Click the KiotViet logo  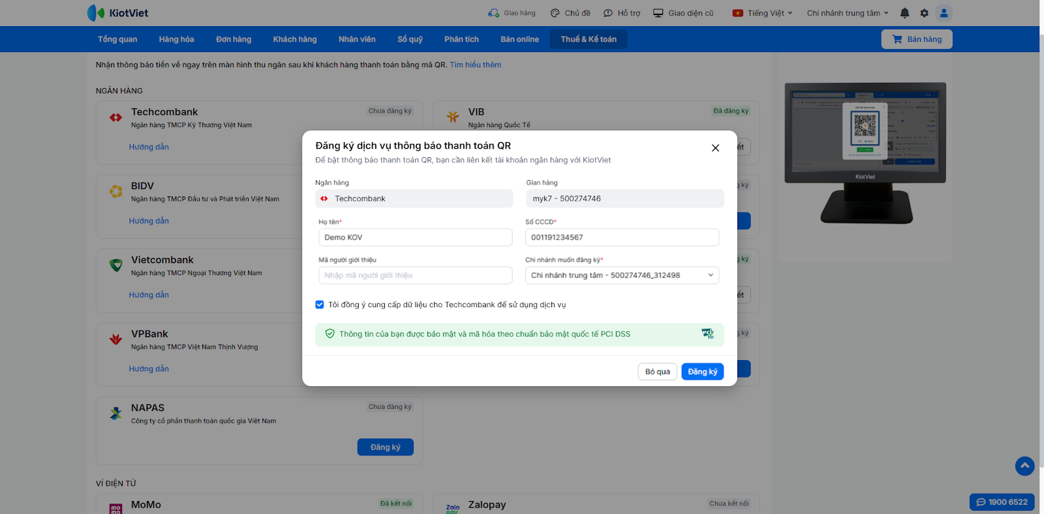pos(117,13)
